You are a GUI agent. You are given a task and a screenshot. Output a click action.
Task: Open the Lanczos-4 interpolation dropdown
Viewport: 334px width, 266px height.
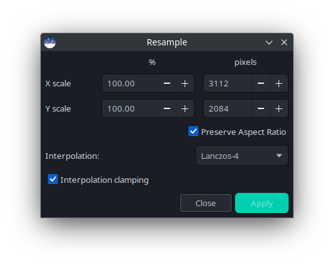[242, 156]
